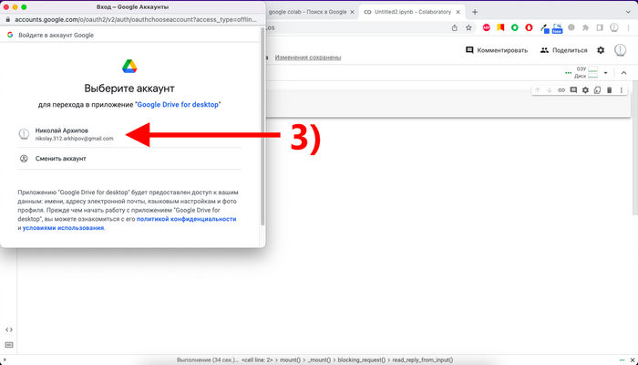
Task: Open the cell editor settings gear
Action: [x=585, y=90]
